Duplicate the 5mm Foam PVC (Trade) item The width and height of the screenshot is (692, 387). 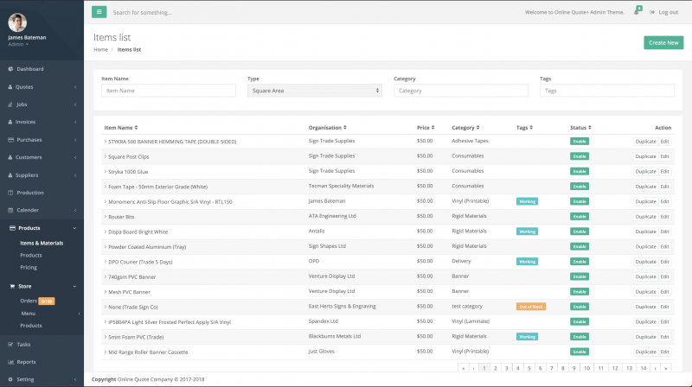[x=645, y=337]
